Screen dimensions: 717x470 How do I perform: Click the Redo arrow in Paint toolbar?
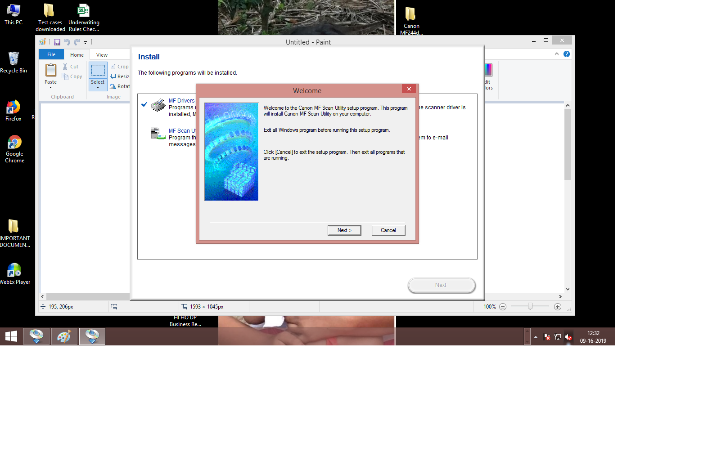(x=77, y=42)
